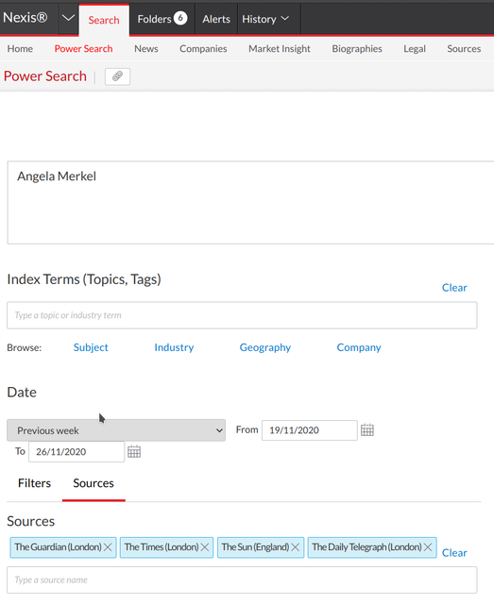
Task: Remove The Daily Telegraph (London) source tag
Action: coord(428,547)
